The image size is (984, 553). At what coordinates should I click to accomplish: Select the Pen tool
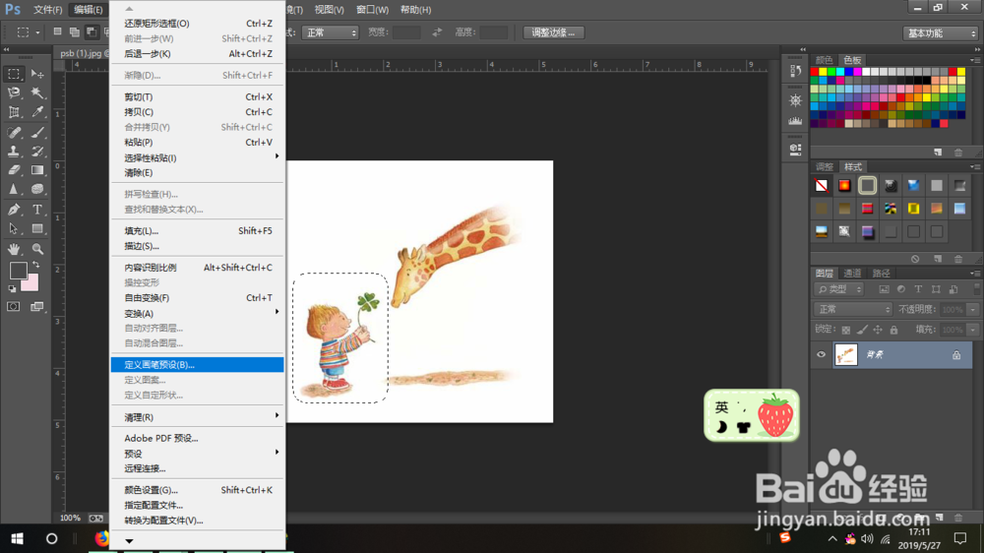(x=14, y=210)
